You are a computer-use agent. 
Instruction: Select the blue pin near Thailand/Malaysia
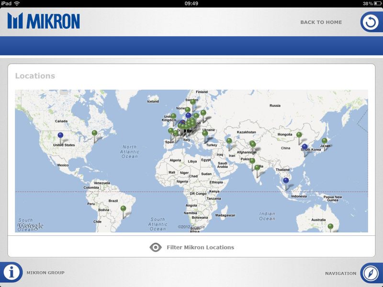click(286, 180)
